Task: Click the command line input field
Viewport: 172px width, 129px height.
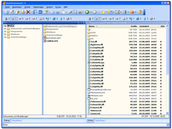Action: (86, 125)
